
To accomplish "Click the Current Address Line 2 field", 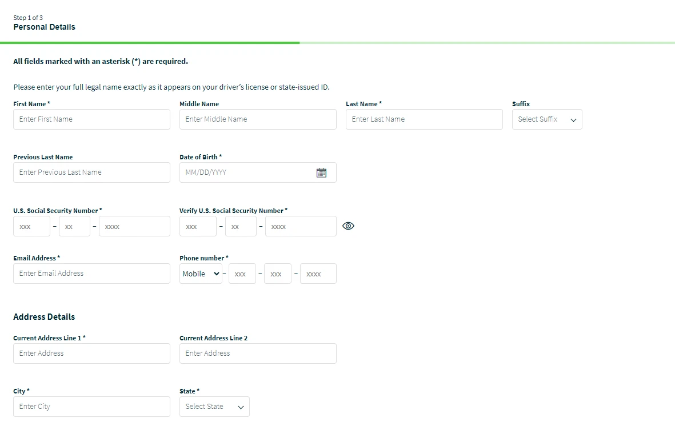I will point(257,353).
